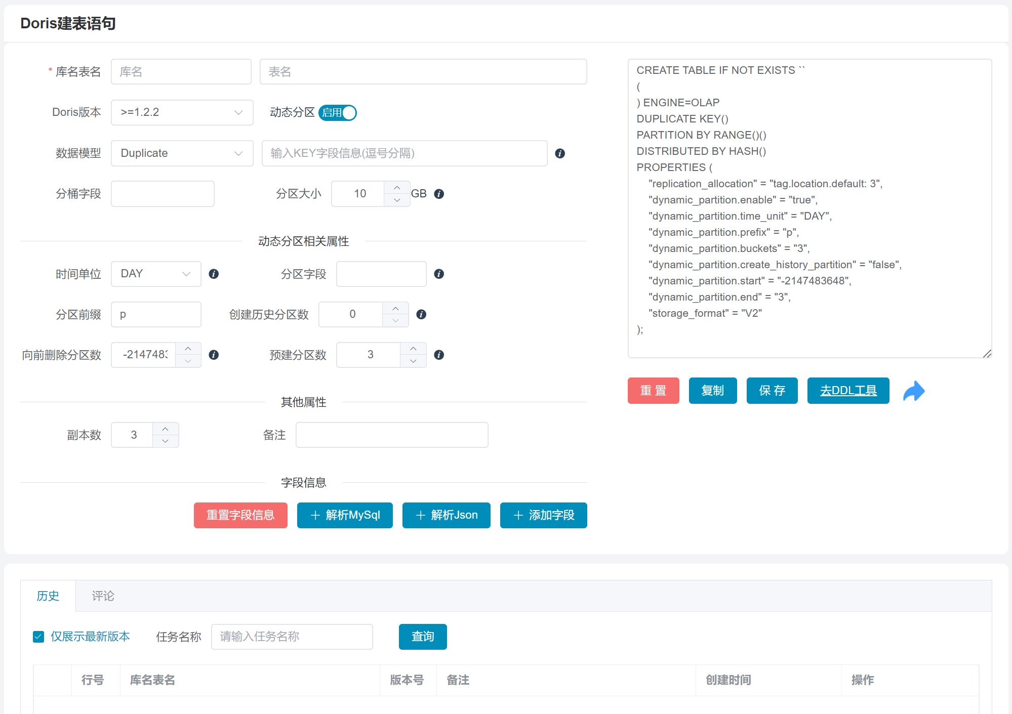Click the blue share arrow icon
The image size is (1012, 714).
pos(914,391)
